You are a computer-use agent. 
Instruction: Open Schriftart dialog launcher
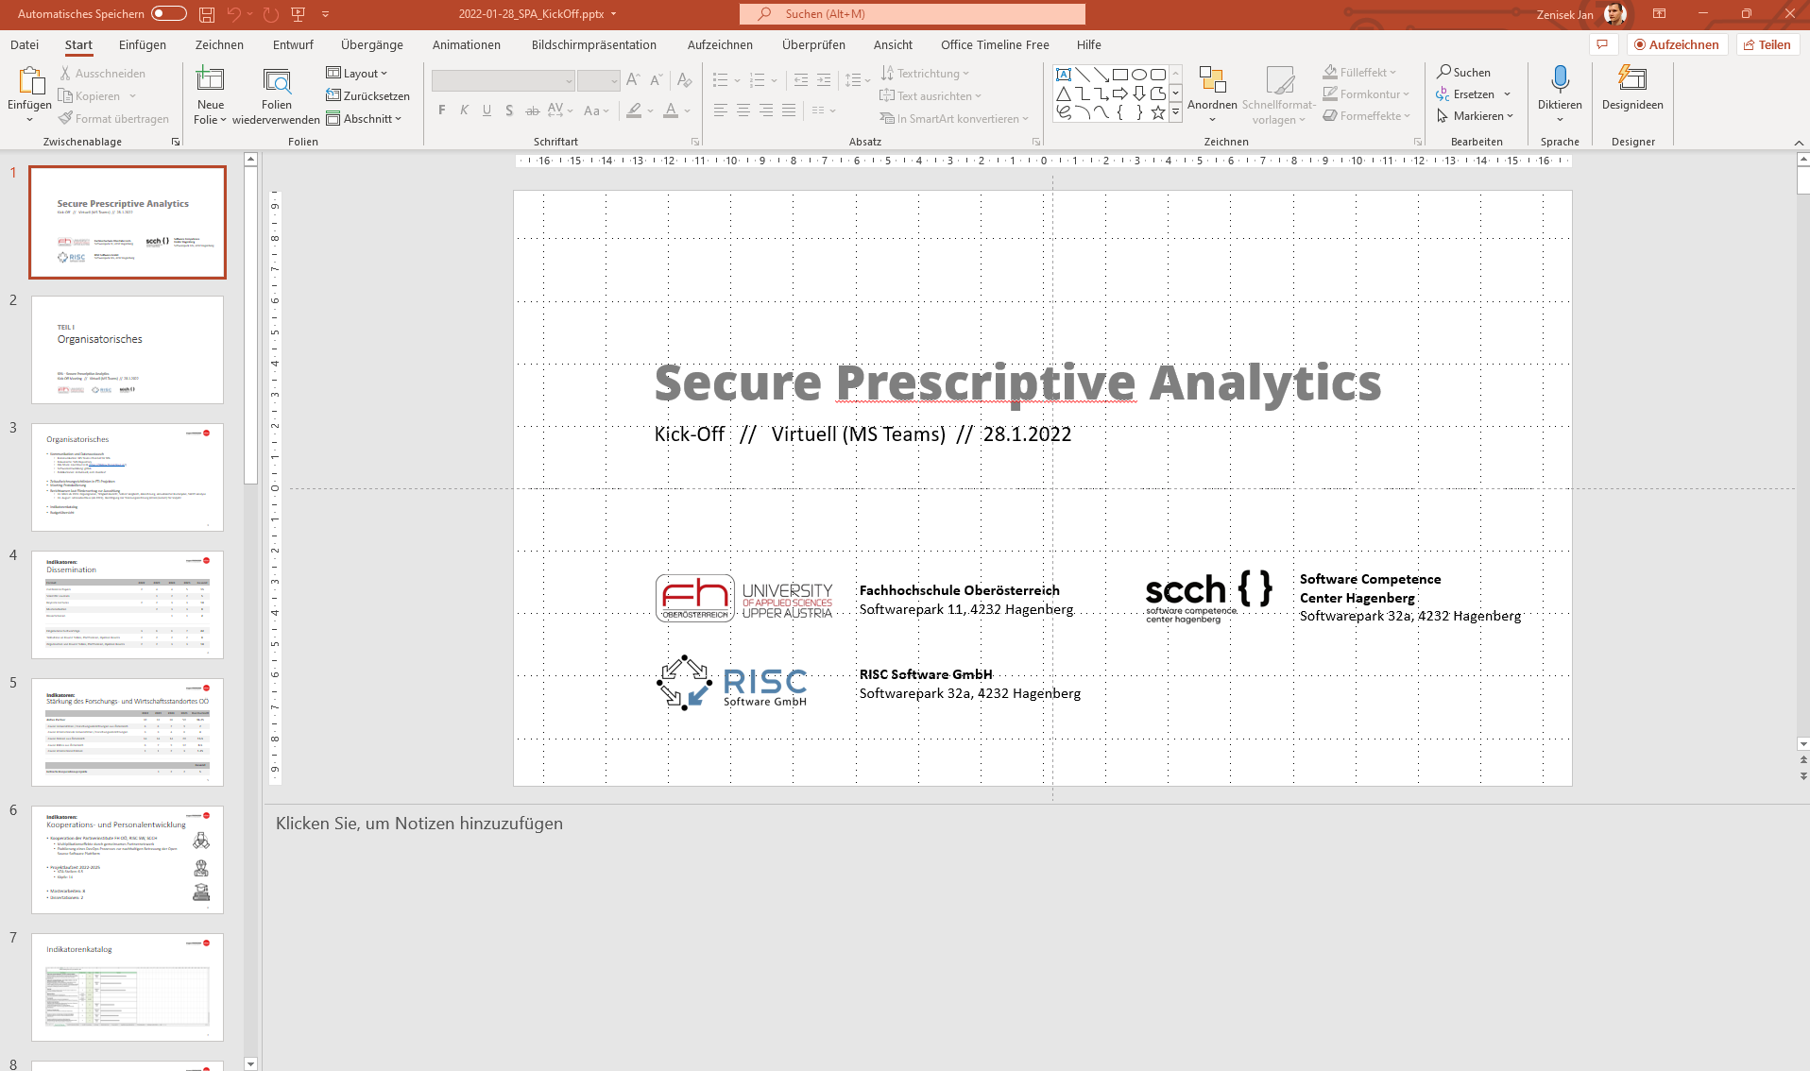point(695,142)
